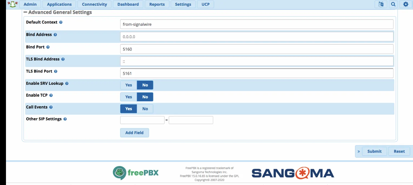This screenshot has height=185, width=413.
Task: Click the Add Field button
Action: coord(134,132)
